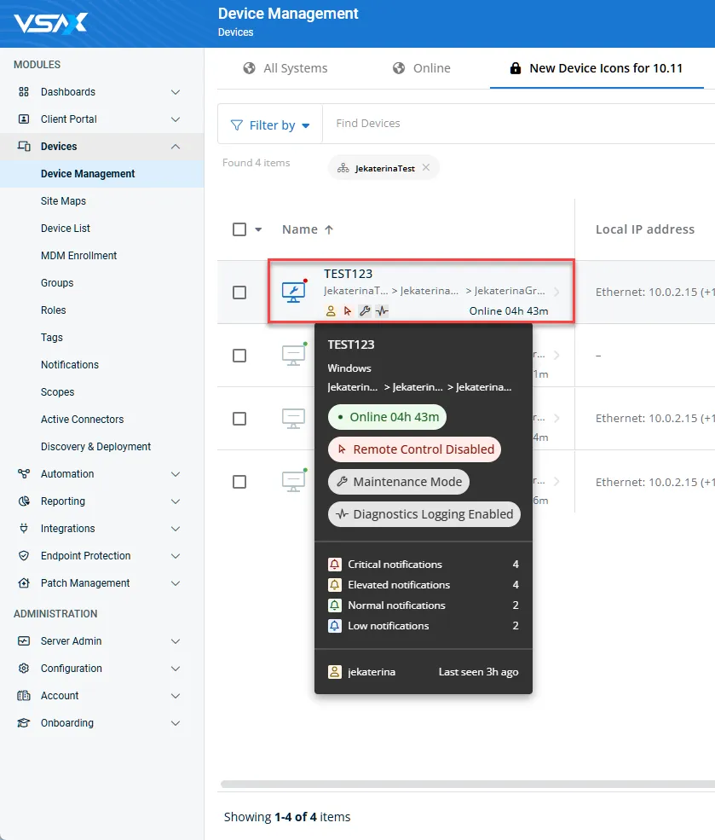Click the Automation module icon
Viewport: 715px width, 840px height.
(x=24, y=474)
